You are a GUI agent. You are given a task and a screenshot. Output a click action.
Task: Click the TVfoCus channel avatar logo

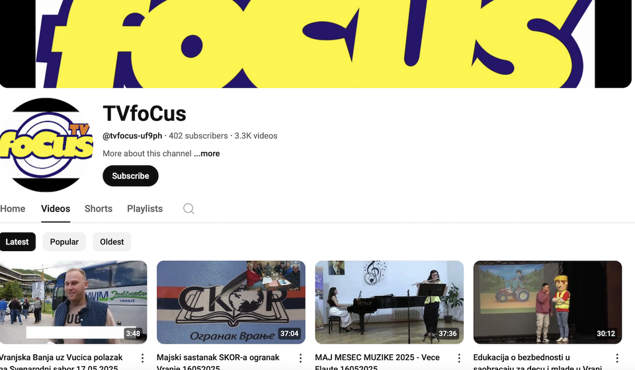click(46, 145)
